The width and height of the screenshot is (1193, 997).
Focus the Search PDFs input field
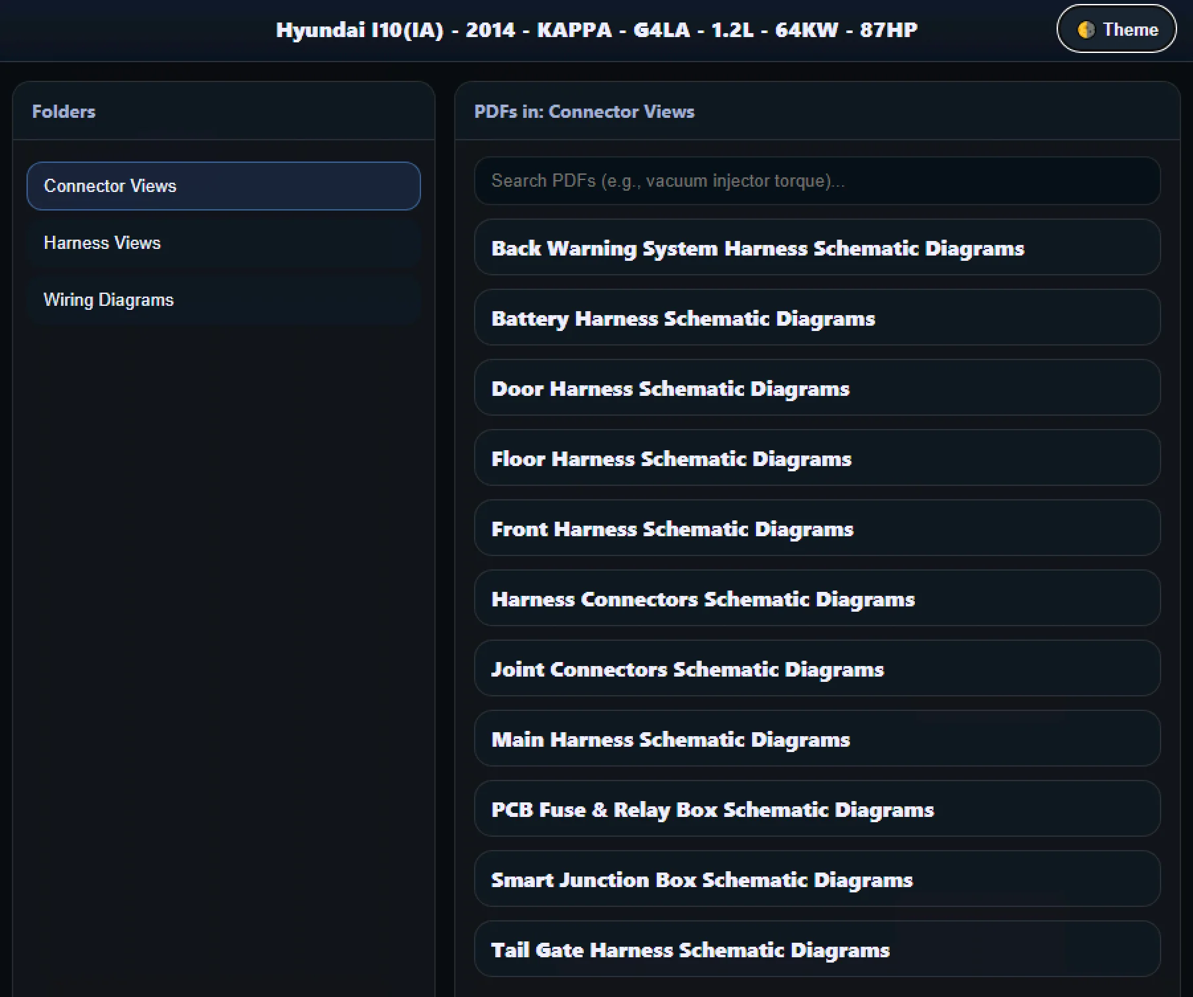click(x=816, y=181)
